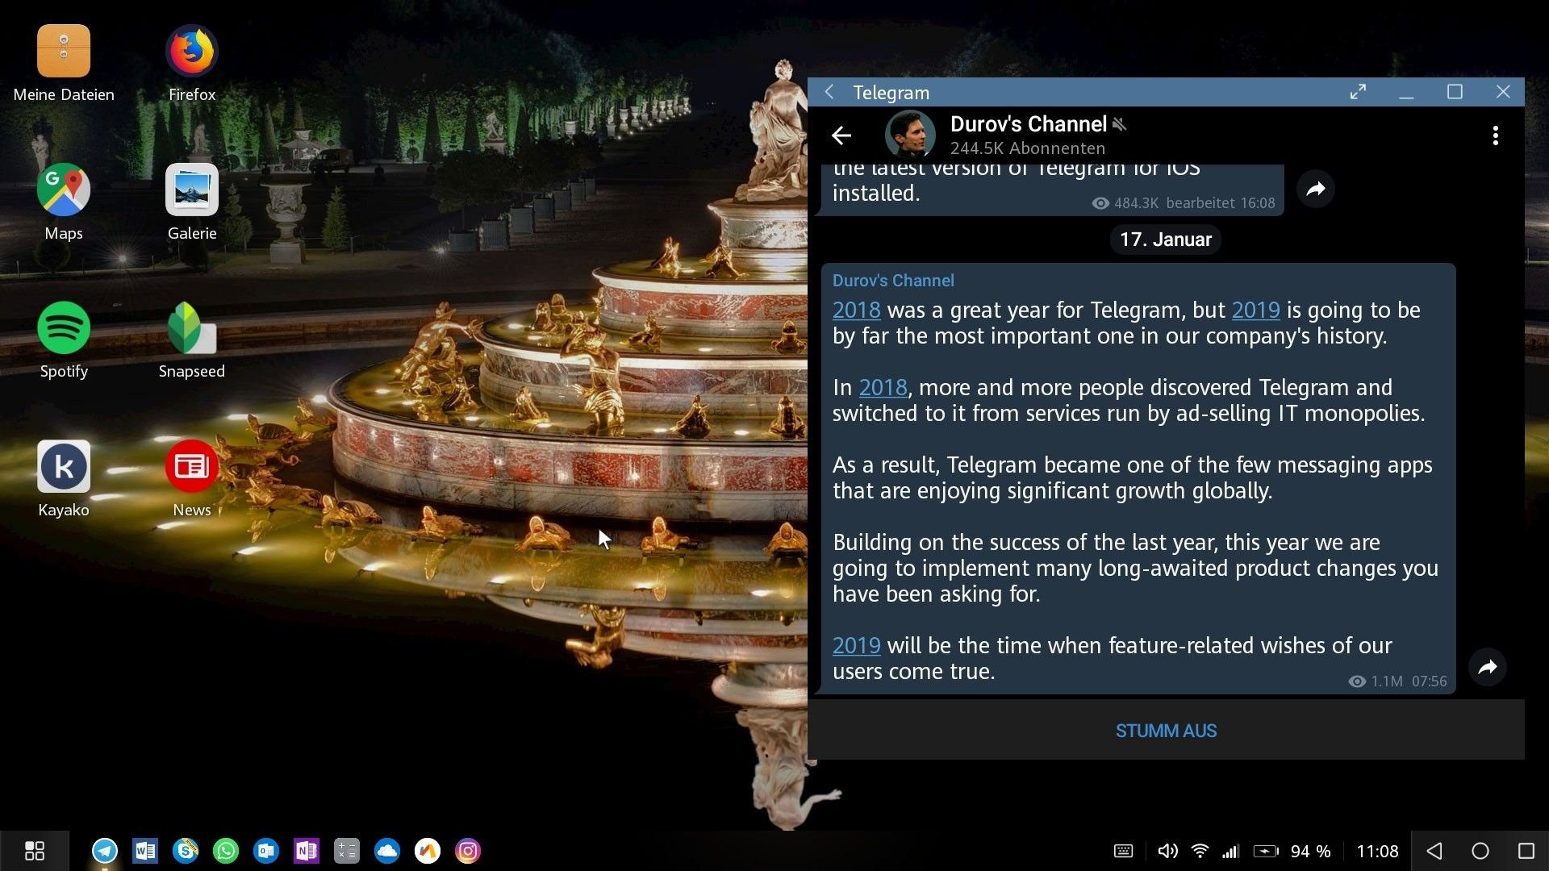Click Telegram back arrow to chat list
This screenshot has width=1549, height=871.
(841, 135)
